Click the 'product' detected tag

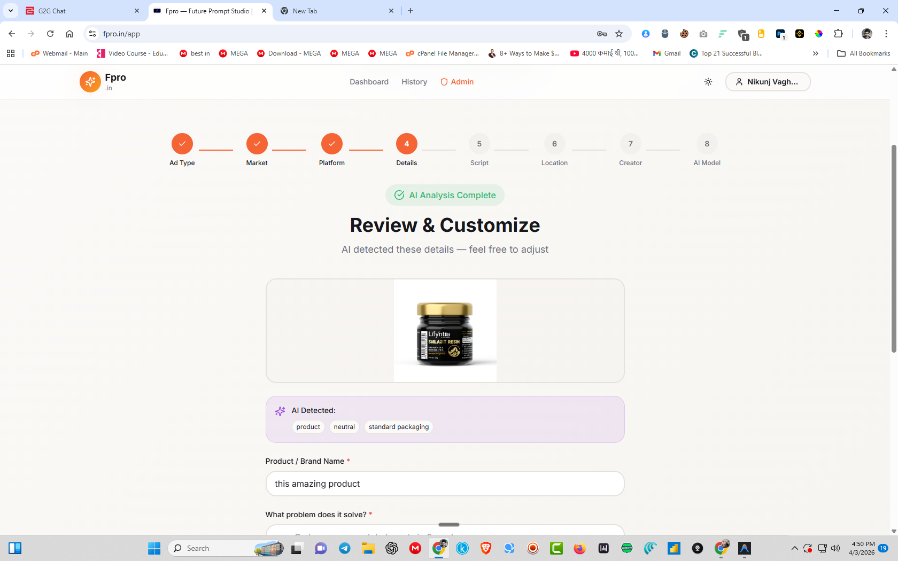(x=308, y=427)
